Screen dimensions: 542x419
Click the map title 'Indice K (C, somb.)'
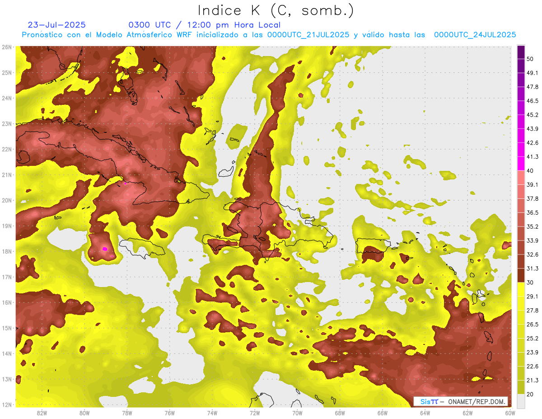tap(276, 10)
